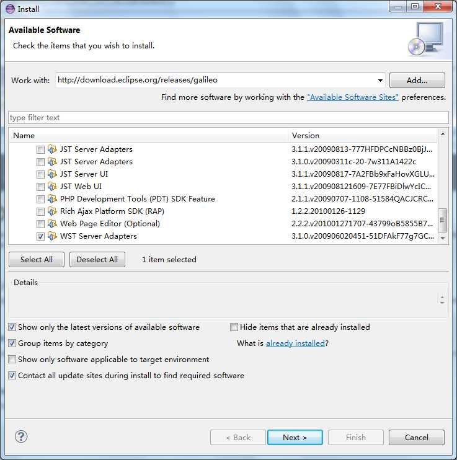Image resolution: width=457 pixels, height=460 pixels.
Task: Disable Show only the latest versions option
Action: click(12, 327)
